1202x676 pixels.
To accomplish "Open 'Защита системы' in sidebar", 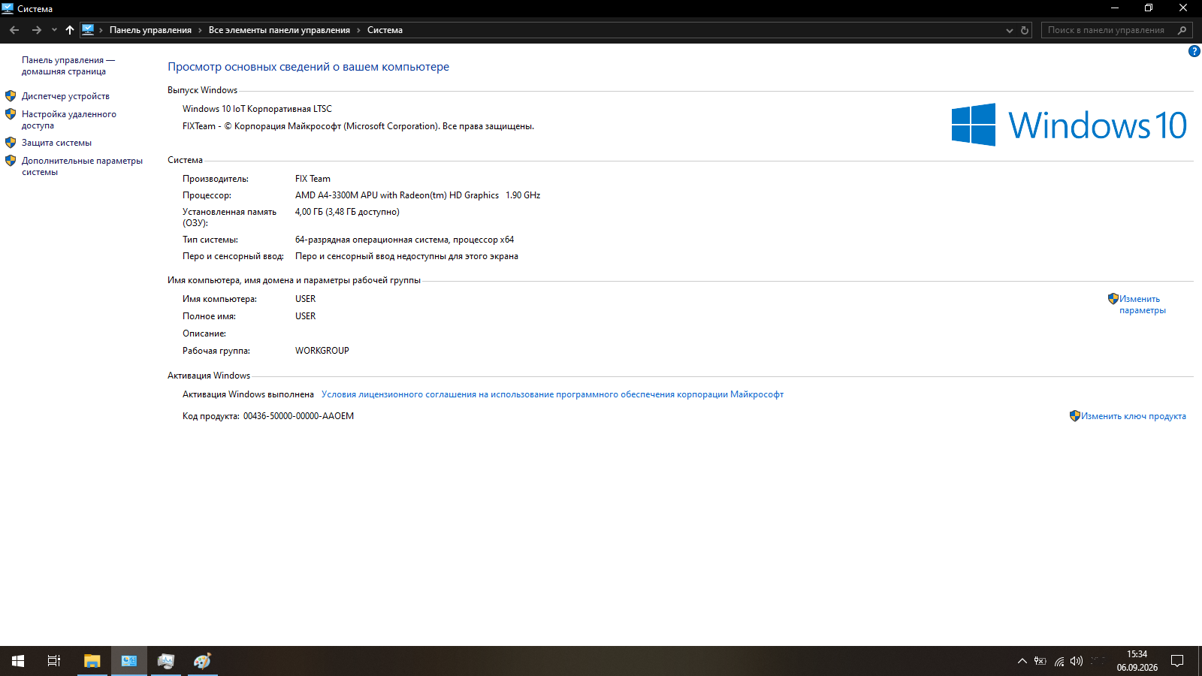I will pyautogui.click(x=56, y=143).
